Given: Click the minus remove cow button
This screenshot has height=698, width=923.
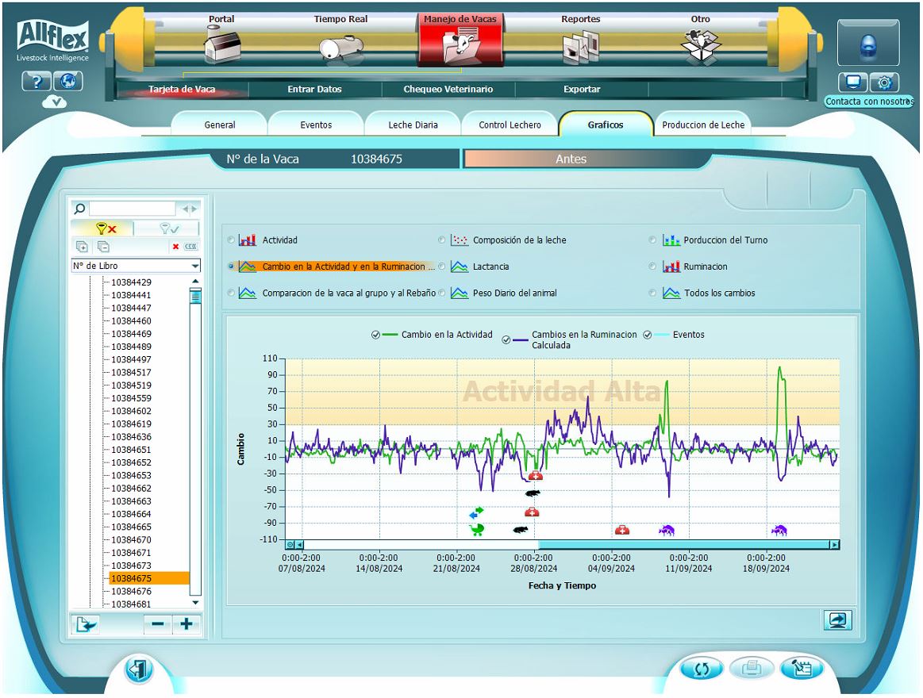Looking at the screenshot, I should (x=158, y=624).
